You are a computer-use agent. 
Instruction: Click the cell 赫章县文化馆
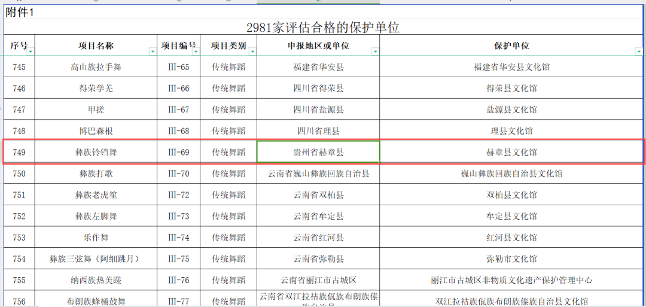point(511,153)
